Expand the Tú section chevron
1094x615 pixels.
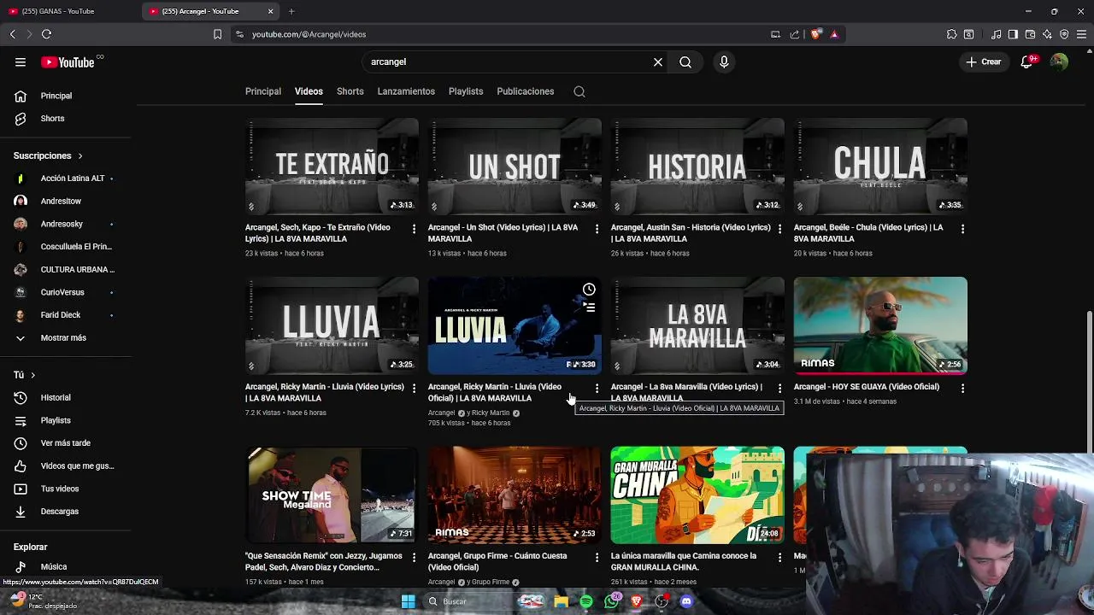tap(33, 375)
